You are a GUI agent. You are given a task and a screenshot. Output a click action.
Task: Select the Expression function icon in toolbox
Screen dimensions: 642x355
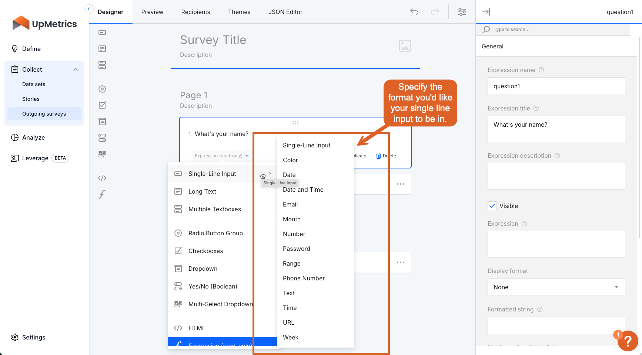click(x=102, y=194)
